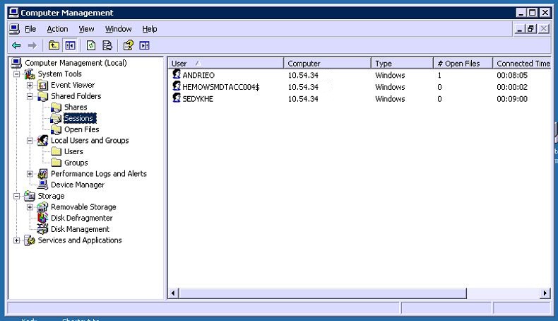
Task: Sort by Connected Time column header
Action: [522, 64]
